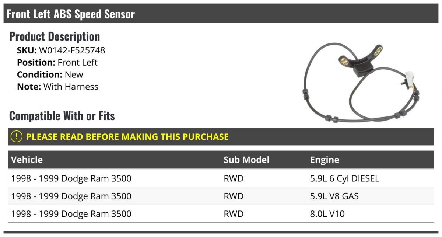The width and height of the screenshot is (442, 237).
Task: Click the Product Description heading
Action: click(x=55, y=36)
